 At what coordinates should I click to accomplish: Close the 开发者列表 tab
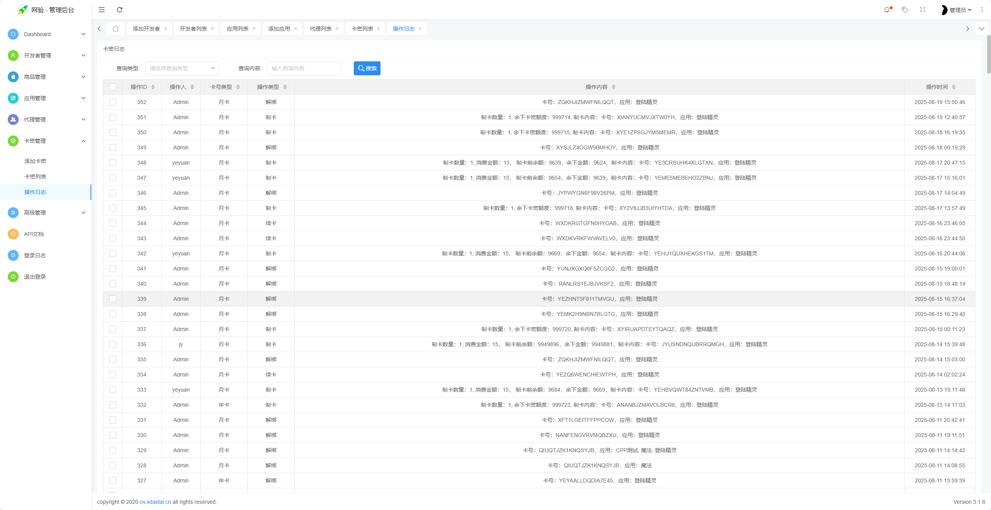(x=212, y=29)
